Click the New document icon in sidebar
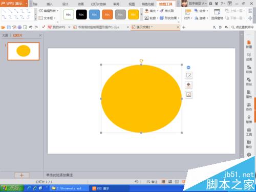Screen dimensions: 256x192 point(249,44)
